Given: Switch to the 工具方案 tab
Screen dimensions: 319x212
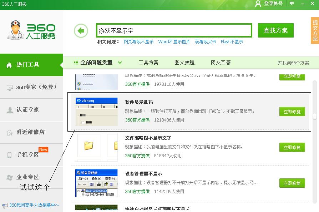Looking at the screenshot, I should [148, 63].
